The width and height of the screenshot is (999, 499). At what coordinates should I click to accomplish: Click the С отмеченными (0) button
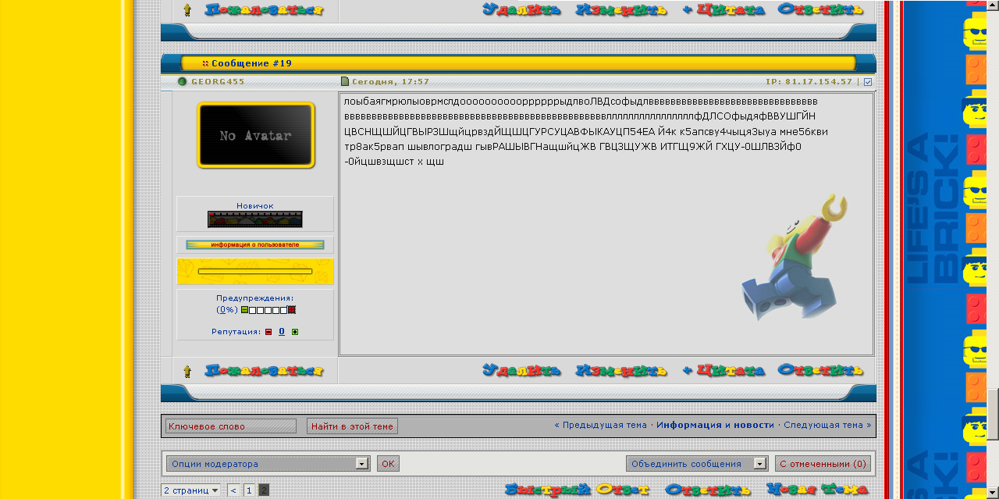coord(823,464)
